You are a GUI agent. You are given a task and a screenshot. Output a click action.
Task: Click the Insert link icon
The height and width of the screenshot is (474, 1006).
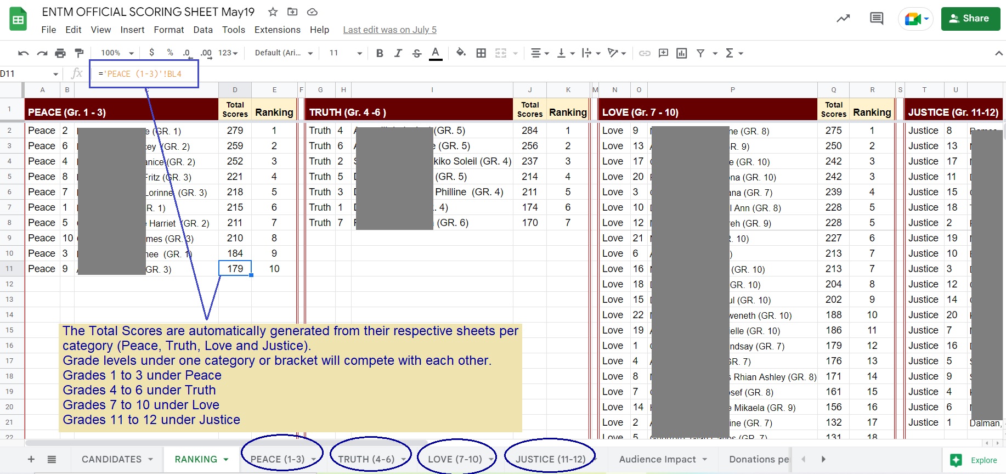click(645, 53)
